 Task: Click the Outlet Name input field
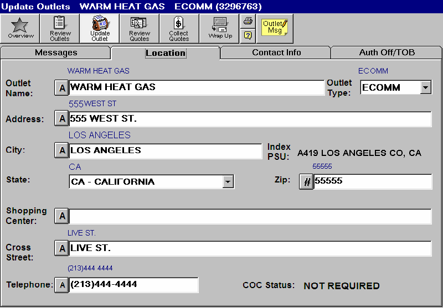tap(197, 88)
